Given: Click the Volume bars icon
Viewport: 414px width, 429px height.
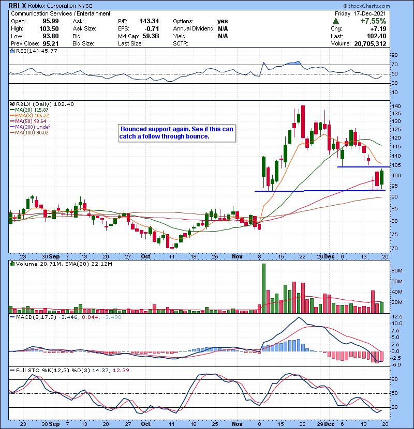Looking at the screenshot, I should pos(12,264).
